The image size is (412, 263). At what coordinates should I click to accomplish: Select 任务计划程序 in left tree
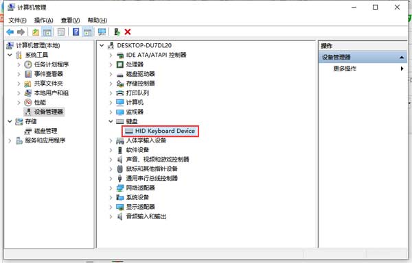point(51,64)
